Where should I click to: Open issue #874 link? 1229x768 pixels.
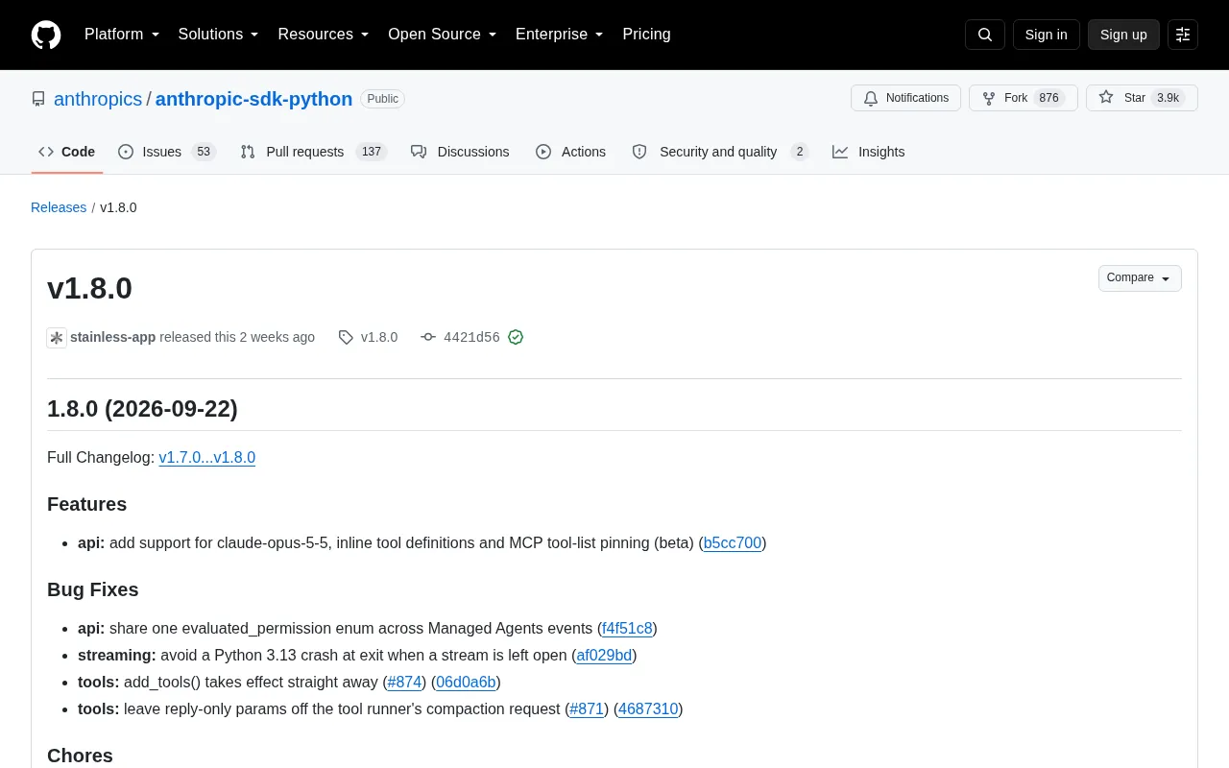point(405,682)
